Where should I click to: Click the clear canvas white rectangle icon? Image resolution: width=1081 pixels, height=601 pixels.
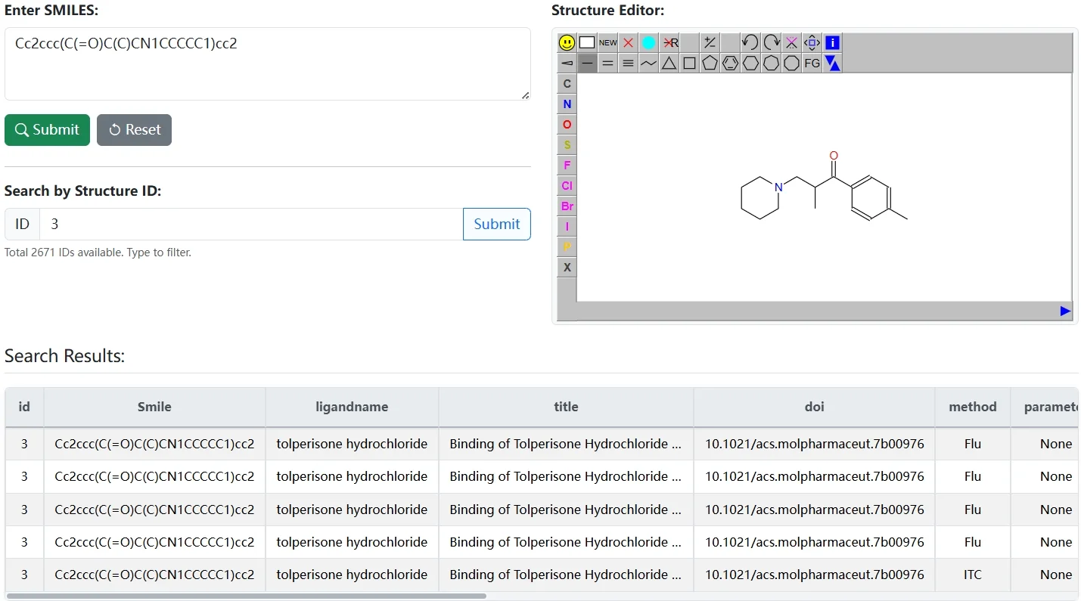point(587,43)
